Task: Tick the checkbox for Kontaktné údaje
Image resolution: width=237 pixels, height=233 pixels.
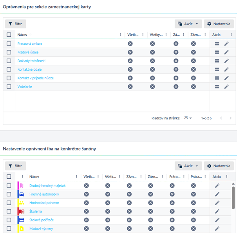Action: coord(9,70)
